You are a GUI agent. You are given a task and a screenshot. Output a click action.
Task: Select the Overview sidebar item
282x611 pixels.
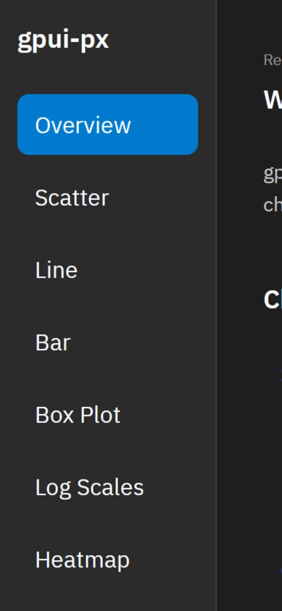coord(108,125)
